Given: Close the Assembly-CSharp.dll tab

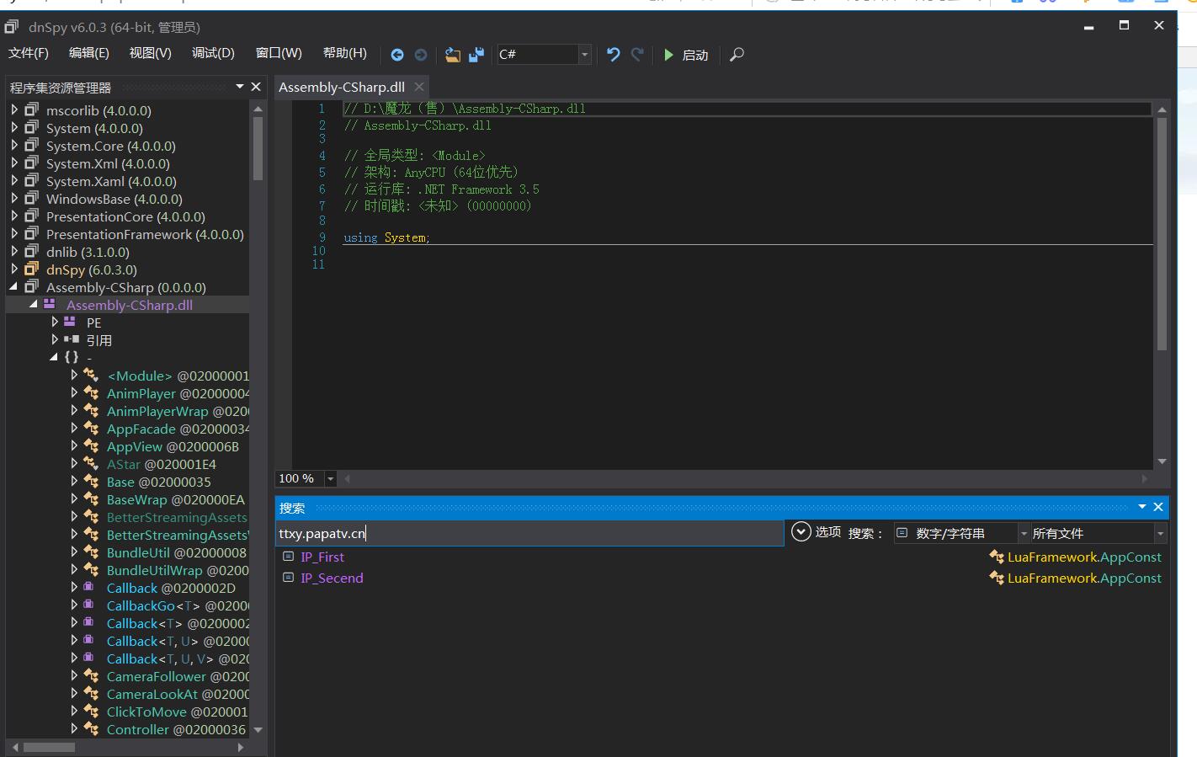Looking at the screenshot, I should pyautogui.click(x=419, y=87).
